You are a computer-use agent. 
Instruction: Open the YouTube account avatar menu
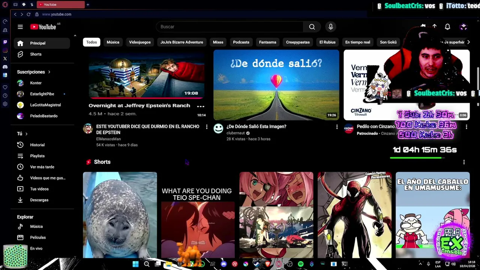tap(463, 27)
